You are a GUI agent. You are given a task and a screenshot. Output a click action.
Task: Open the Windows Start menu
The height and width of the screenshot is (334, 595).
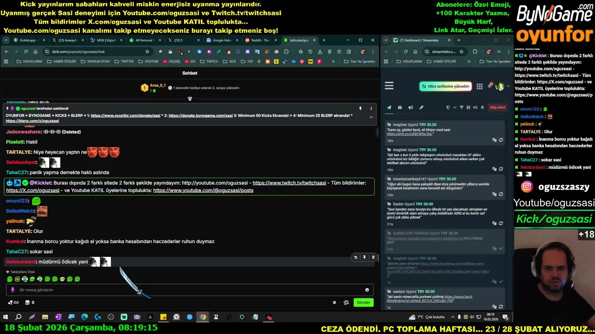click(x=6, y=317)
